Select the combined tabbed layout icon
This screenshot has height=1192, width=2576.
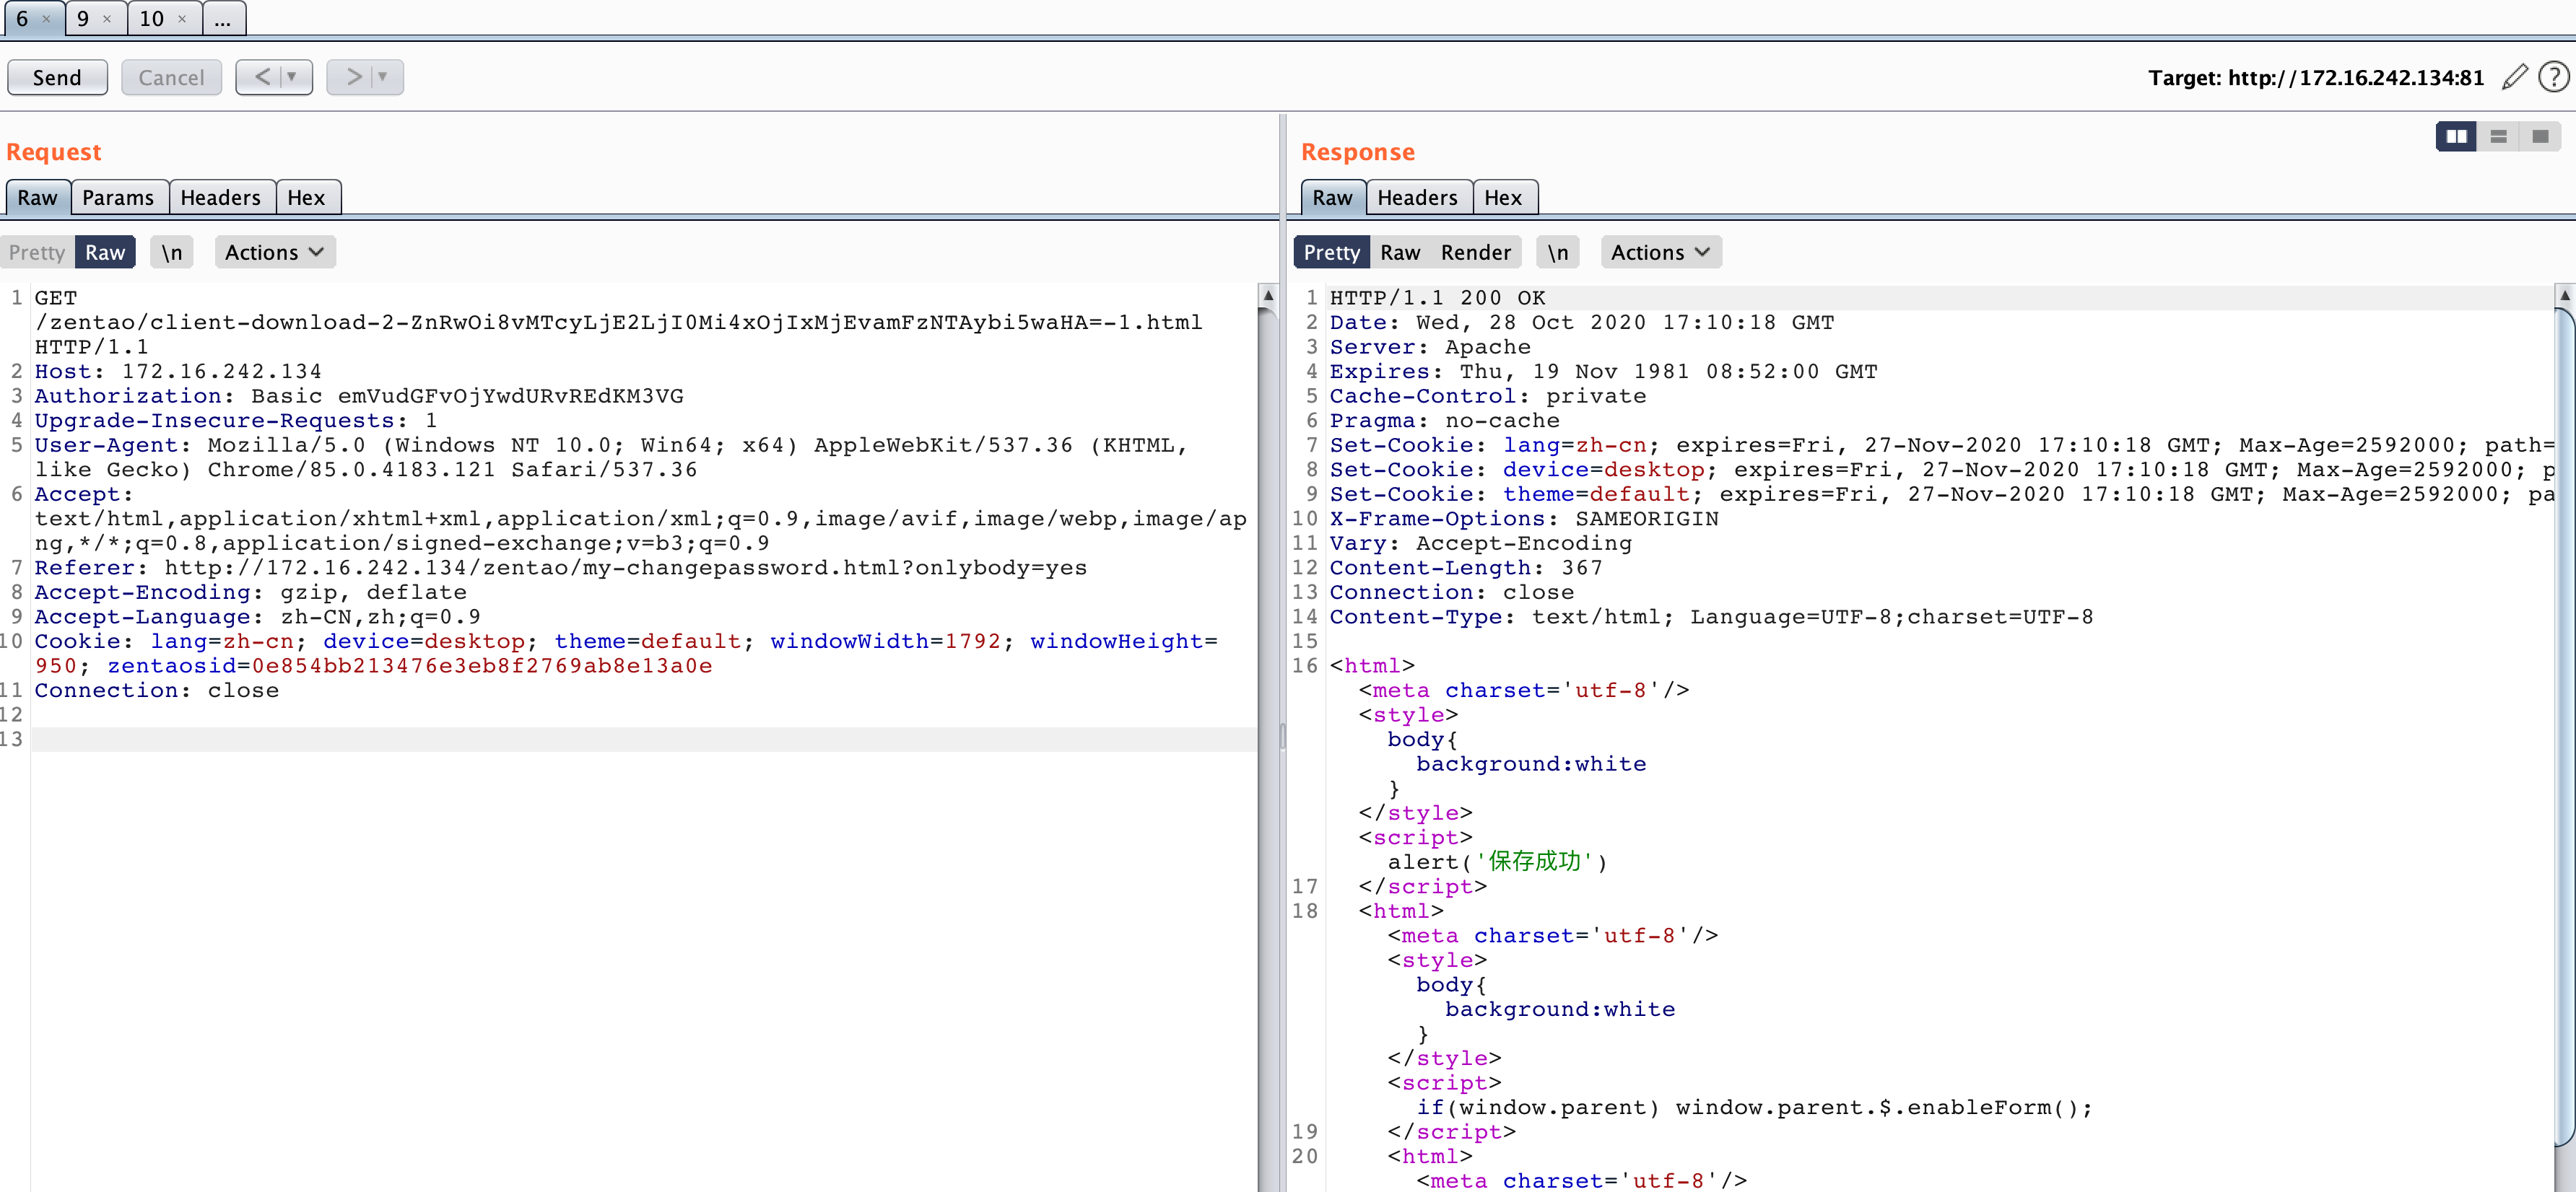tap(2540, 136)
